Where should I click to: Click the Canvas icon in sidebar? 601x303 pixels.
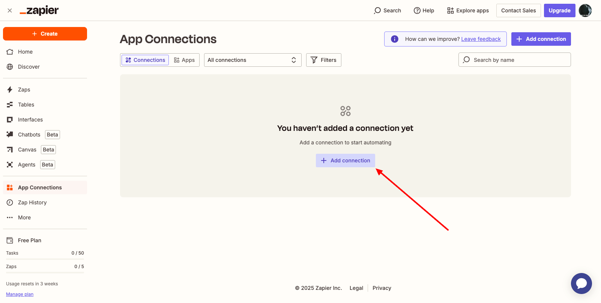pyautogui.click(x=10, y=150)
